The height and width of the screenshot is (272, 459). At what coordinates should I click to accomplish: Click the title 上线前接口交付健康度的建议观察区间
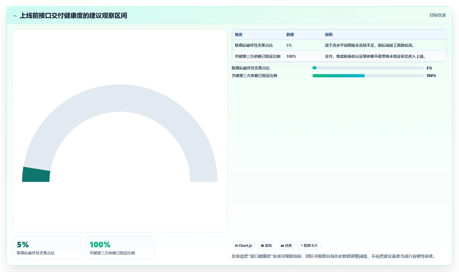click(x=73, y=15)
